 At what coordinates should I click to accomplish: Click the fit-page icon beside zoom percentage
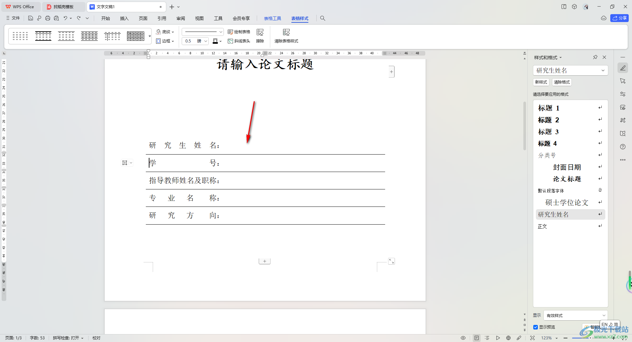click(532, 338)
